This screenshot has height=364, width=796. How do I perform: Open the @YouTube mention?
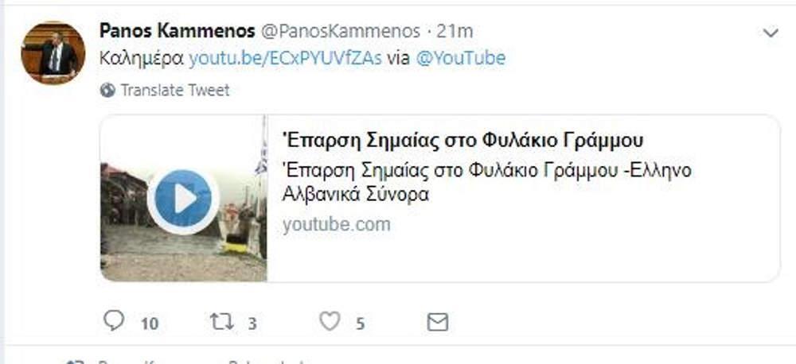[460, 58]
